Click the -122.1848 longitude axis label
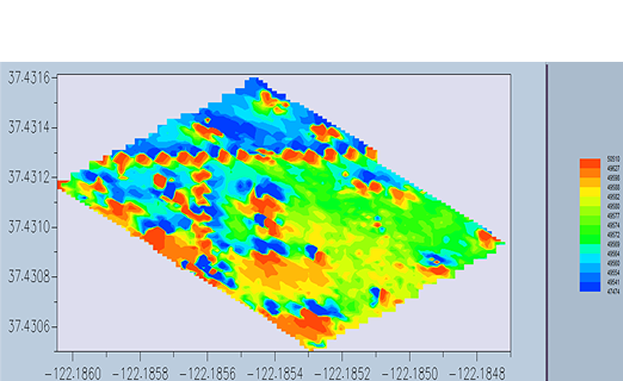 point(475,373)
